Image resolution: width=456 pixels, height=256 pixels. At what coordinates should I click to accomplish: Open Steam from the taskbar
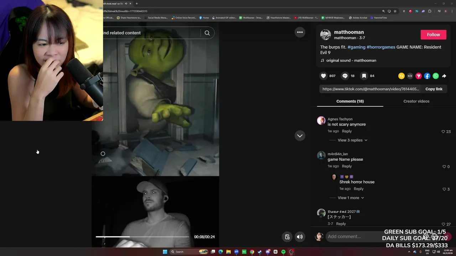[260, 252]
